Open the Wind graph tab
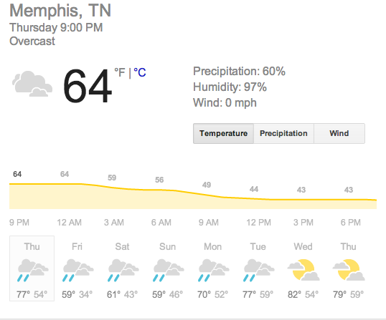Image resolution: width=386 pixels, height=320 pixels. (339, 133)
